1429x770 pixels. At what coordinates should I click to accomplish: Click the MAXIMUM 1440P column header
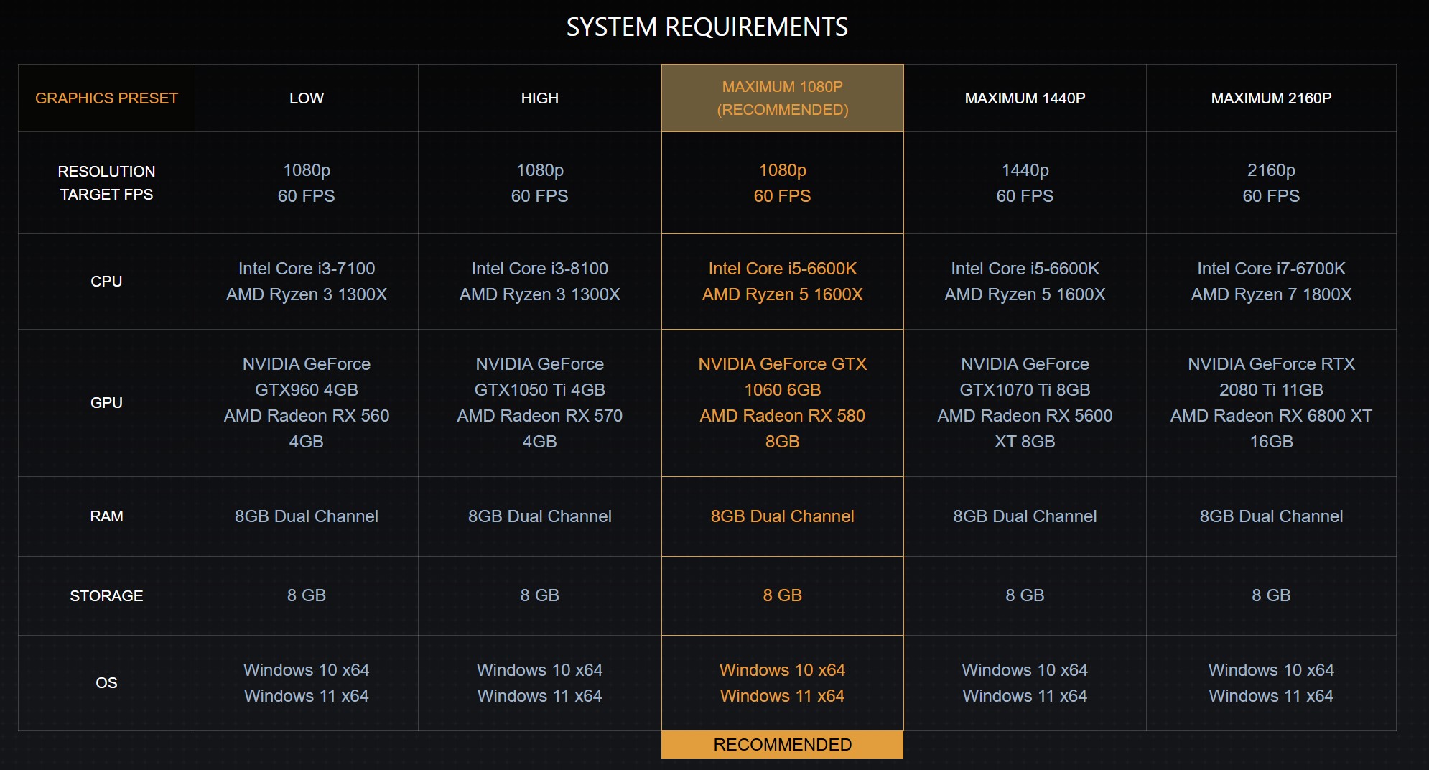tap(1025, 98)
